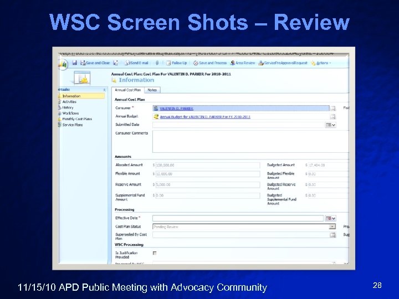Click the Supplemental Fund Amount field

(208, 195)
